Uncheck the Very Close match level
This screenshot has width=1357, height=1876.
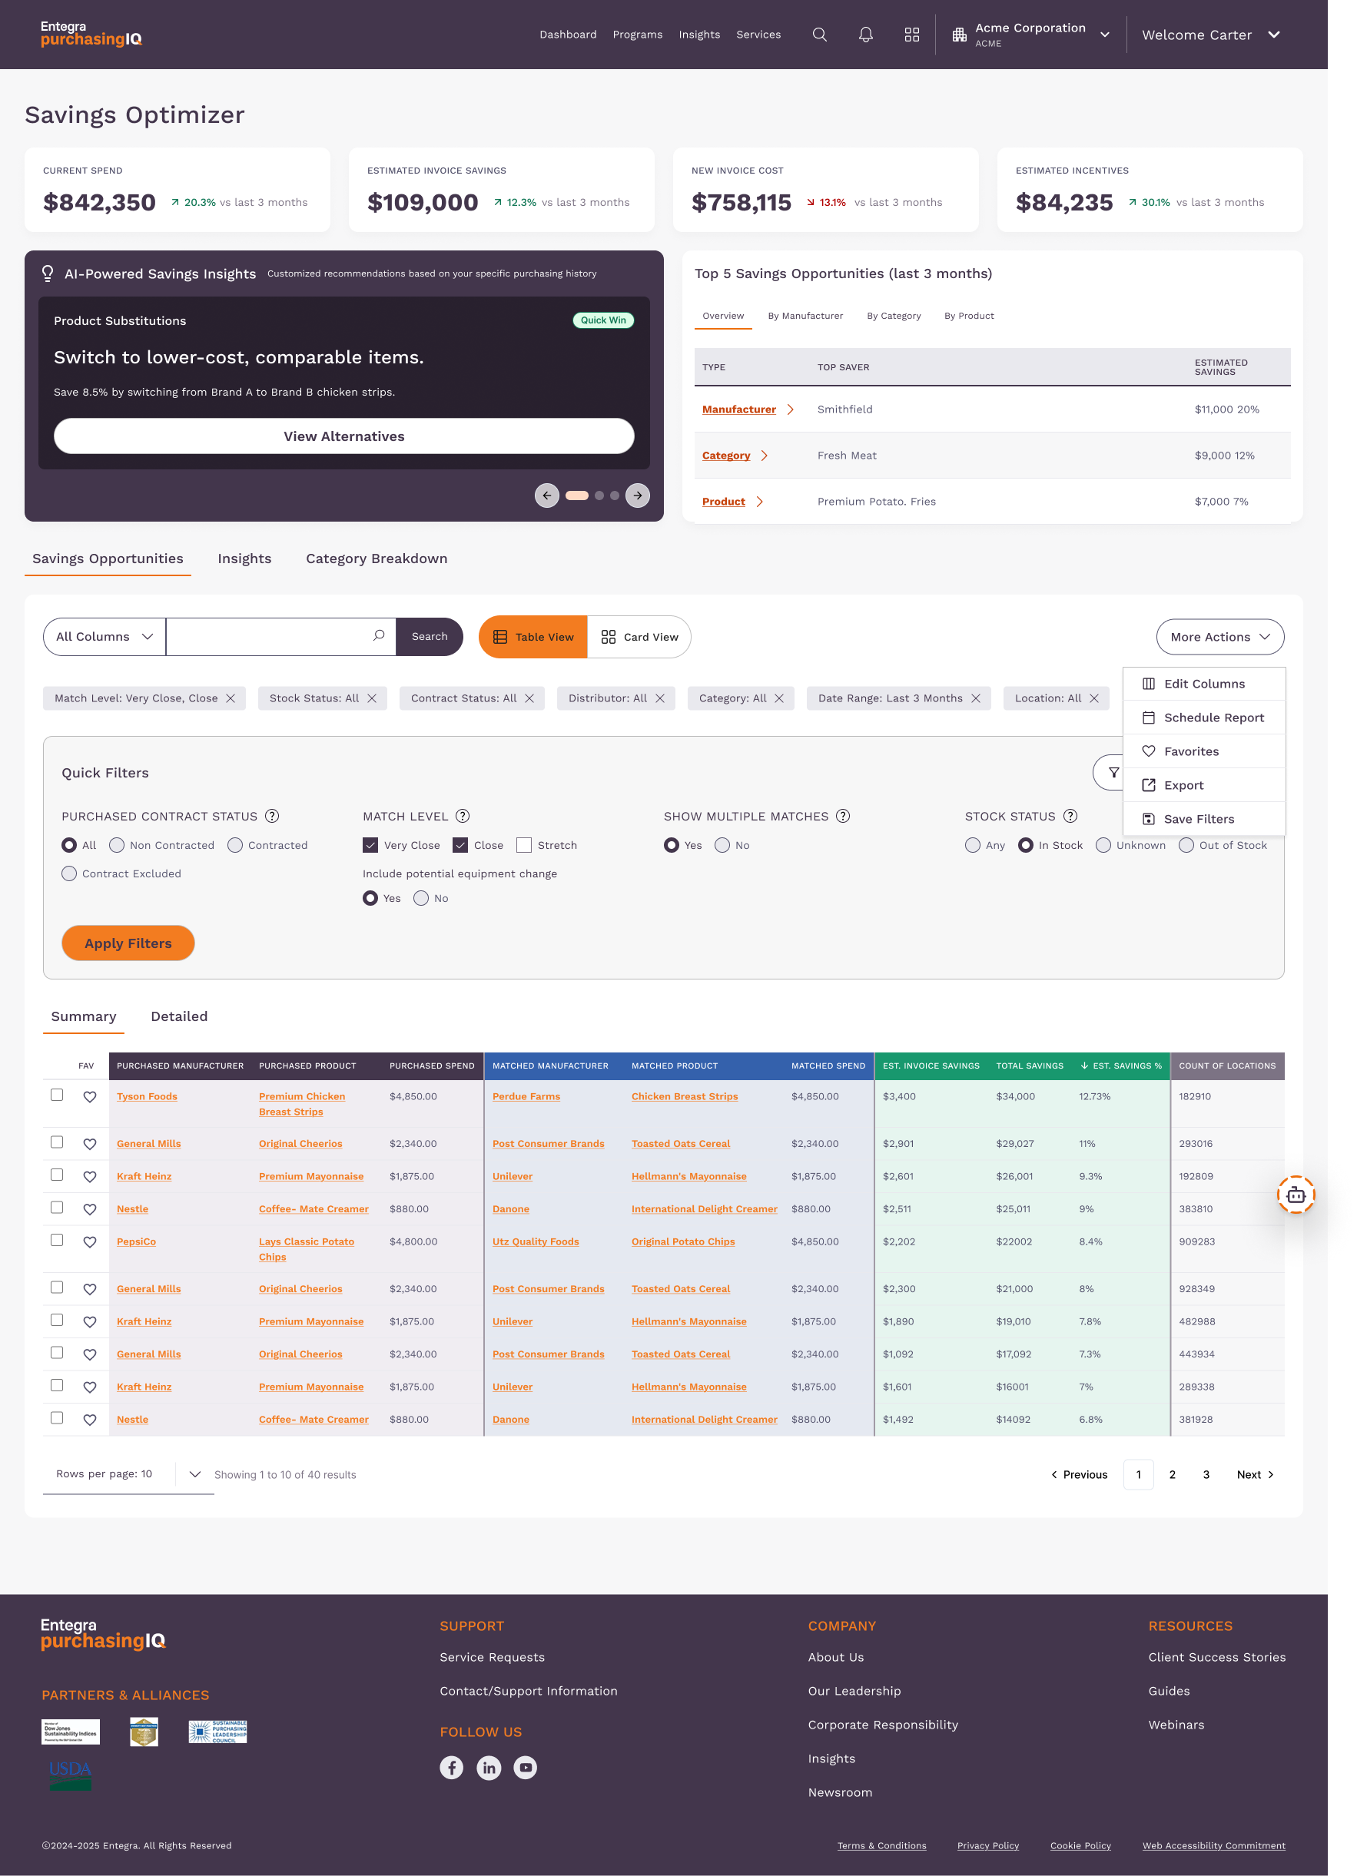point(370,845)
